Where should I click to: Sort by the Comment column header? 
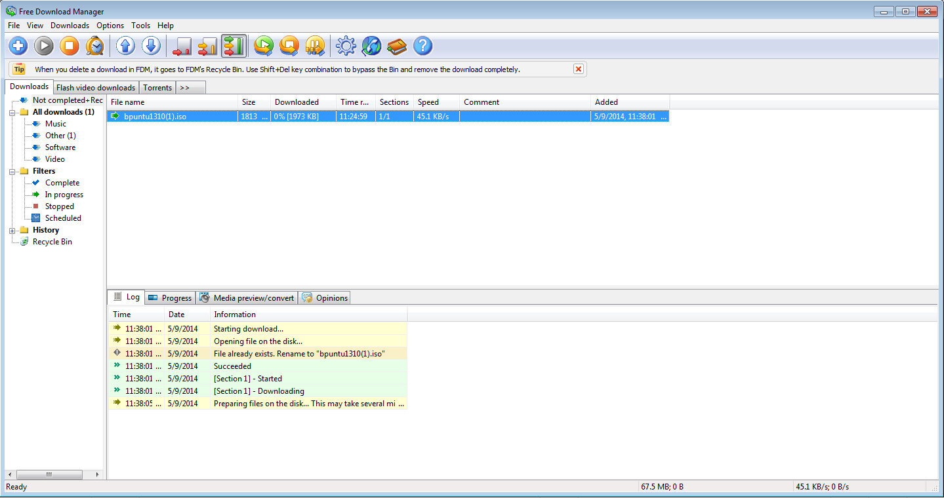coord(525,102)
